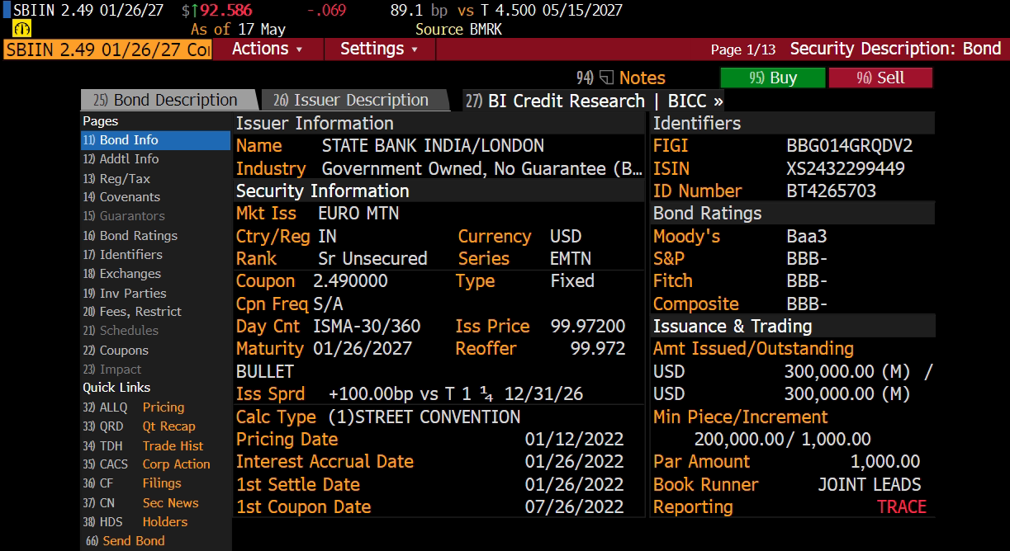Click the Book Runner value JOINT LEADS
The height and width of the screenshot is (551, 1010).
pos(870,484)
